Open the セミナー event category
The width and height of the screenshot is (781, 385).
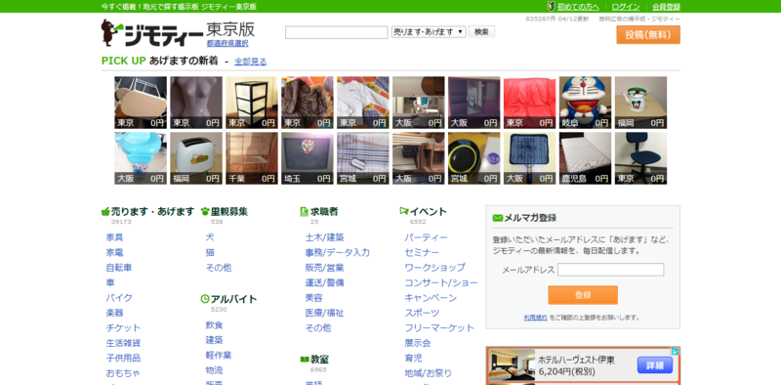click(x=422, y=252)
